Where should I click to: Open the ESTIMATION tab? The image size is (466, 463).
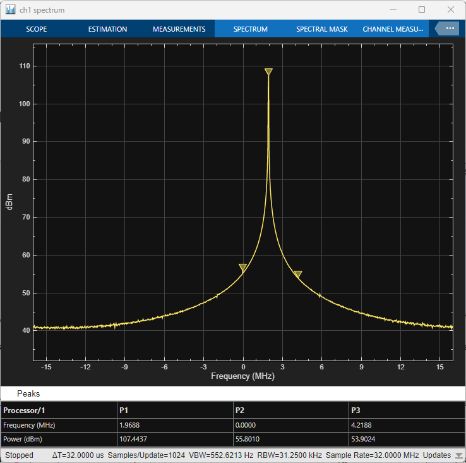(x=107, y=29)
